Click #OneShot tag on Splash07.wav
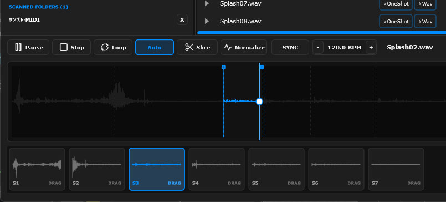The width and height of the screenshot is (446, 202). click(396, 4)
